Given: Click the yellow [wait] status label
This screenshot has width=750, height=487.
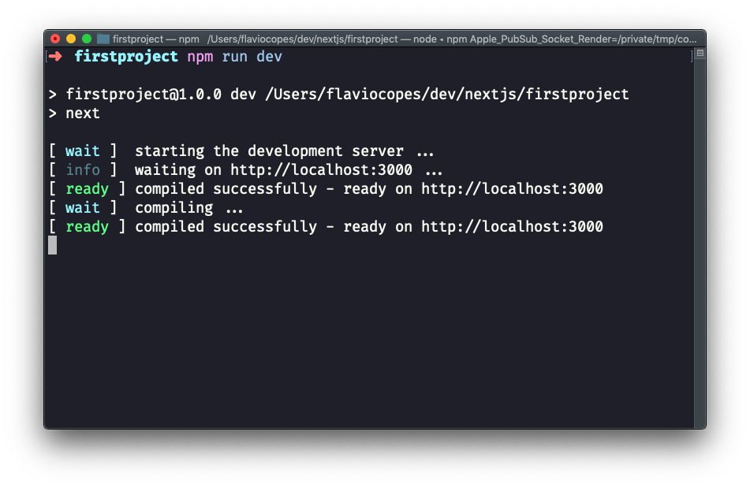Looking at the screenshot, I should 82,151.
